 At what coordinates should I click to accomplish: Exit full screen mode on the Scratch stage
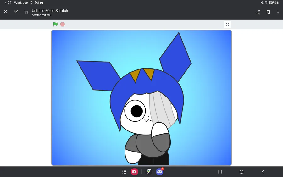pos(227,24)
